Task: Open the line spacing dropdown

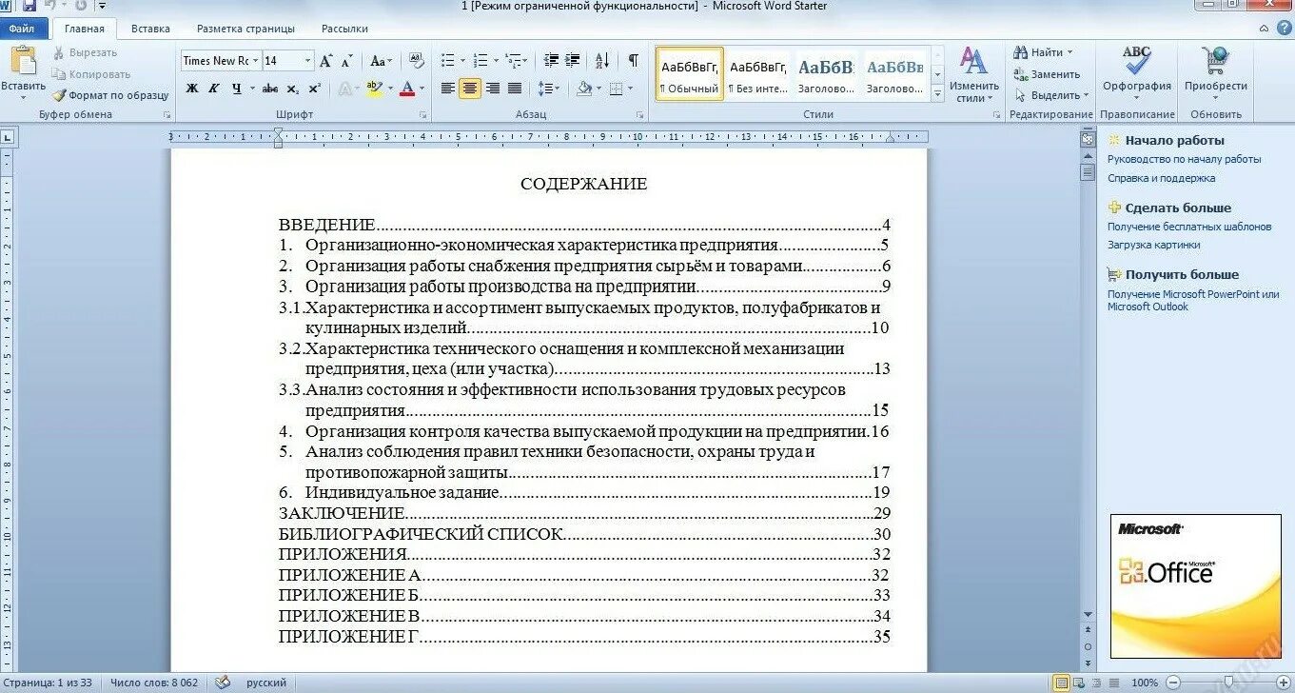Action: coord(548,89)
